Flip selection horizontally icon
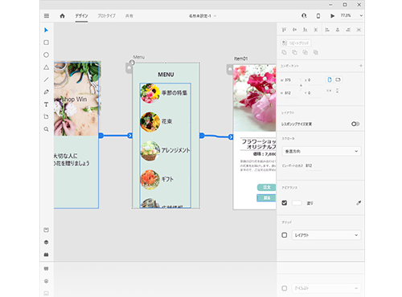 pyautogui.click(x=329, y=91)
